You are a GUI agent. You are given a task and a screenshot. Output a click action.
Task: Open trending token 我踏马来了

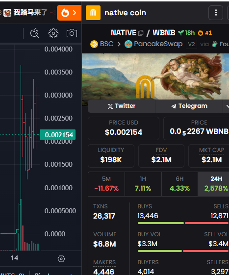point(30,12)
